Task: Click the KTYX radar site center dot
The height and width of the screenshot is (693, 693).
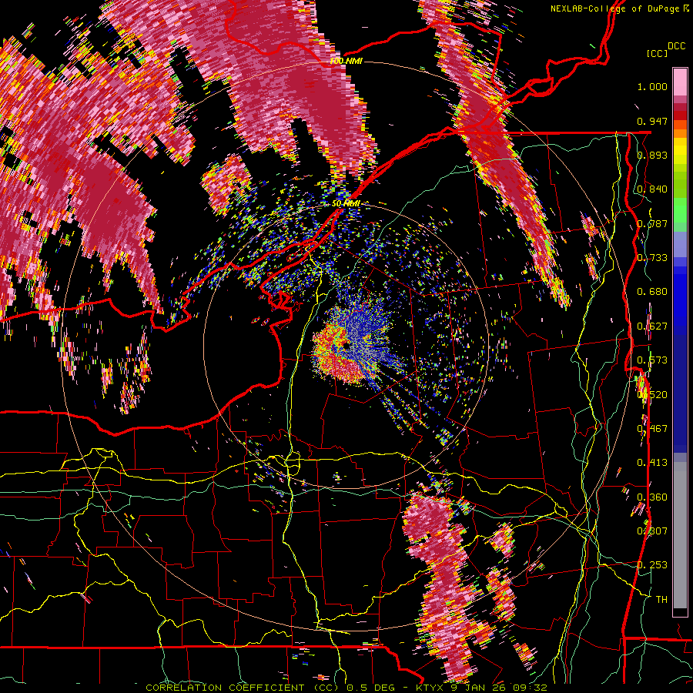Action: click(345, 345)
